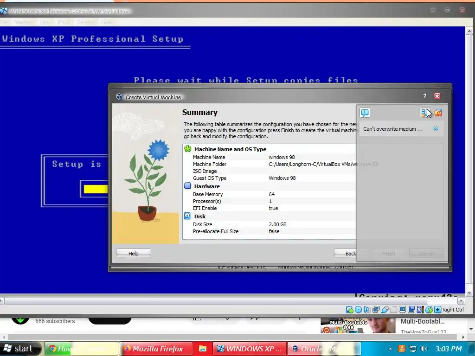The width and height of the screenshot is (475, 356).
Task: Switch to Oracle VM taskbar button
Action: coord(324,349)
